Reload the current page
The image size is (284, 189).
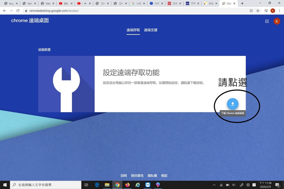coord(18,11)
